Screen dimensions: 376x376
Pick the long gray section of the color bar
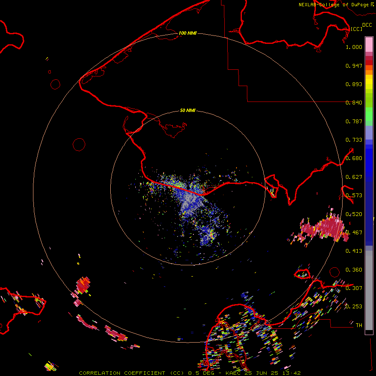coord(369,290)
